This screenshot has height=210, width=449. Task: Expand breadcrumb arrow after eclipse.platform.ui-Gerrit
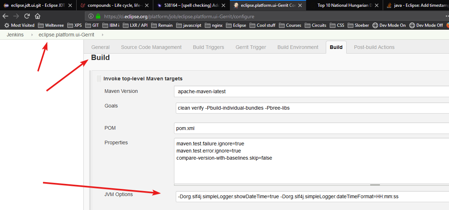(x=103, y=35)
